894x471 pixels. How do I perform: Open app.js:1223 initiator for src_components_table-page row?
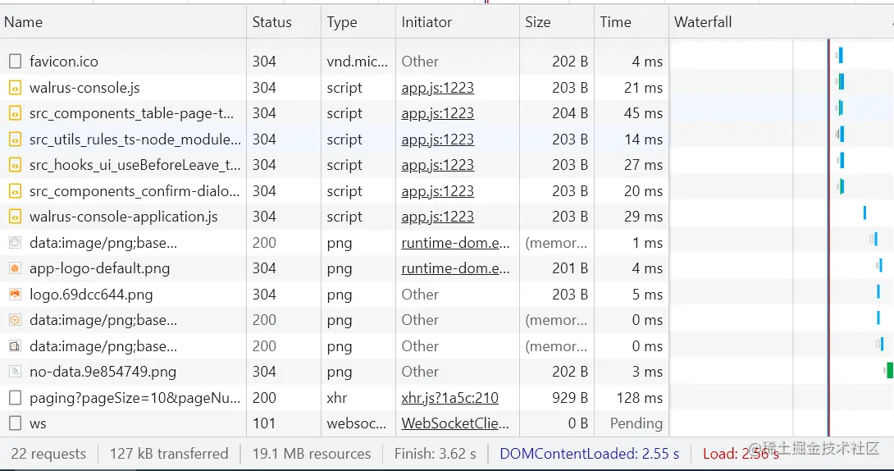click(x=437, y=113)
